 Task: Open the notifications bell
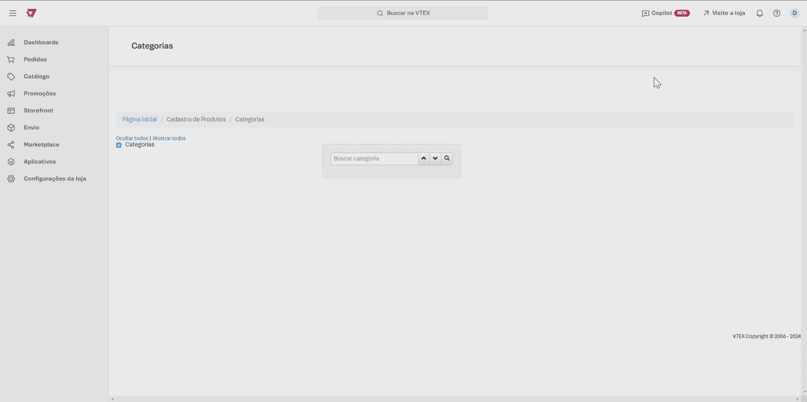point(760,13)
